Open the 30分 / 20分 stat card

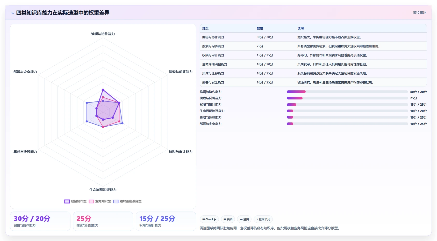click(x=40, y=221)
